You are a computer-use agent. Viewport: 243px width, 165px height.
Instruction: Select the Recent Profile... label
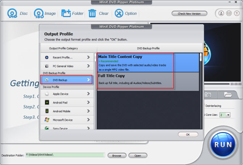(63, 58)
